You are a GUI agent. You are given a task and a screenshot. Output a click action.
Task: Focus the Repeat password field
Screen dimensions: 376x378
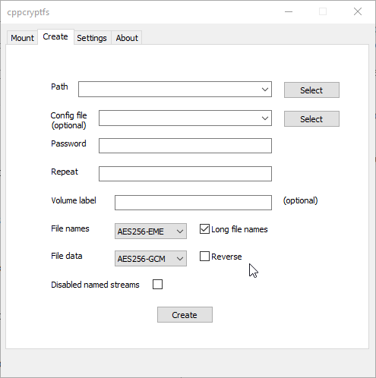(x=185, y=174)
